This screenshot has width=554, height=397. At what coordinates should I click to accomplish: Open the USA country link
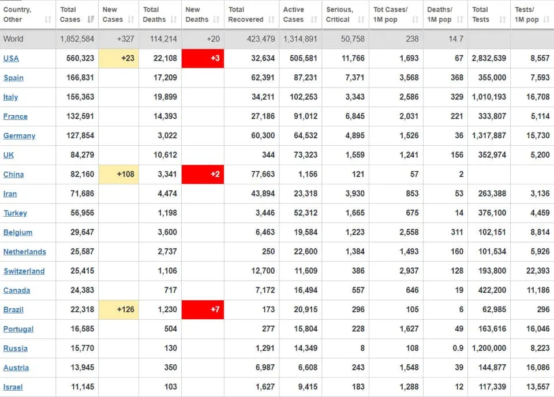[x=11, y=58]
